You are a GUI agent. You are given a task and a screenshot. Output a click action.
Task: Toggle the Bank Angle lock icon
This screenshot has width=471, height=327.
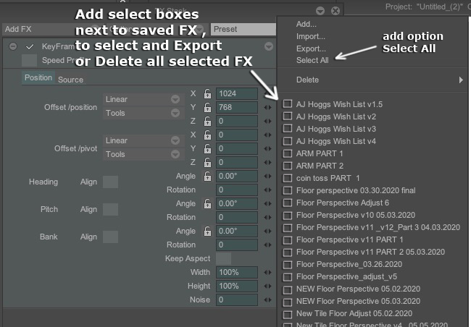click(207, 232)
